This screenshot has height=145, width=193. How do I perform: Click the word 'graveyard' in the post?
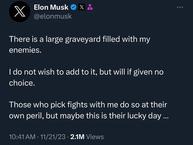83,40
